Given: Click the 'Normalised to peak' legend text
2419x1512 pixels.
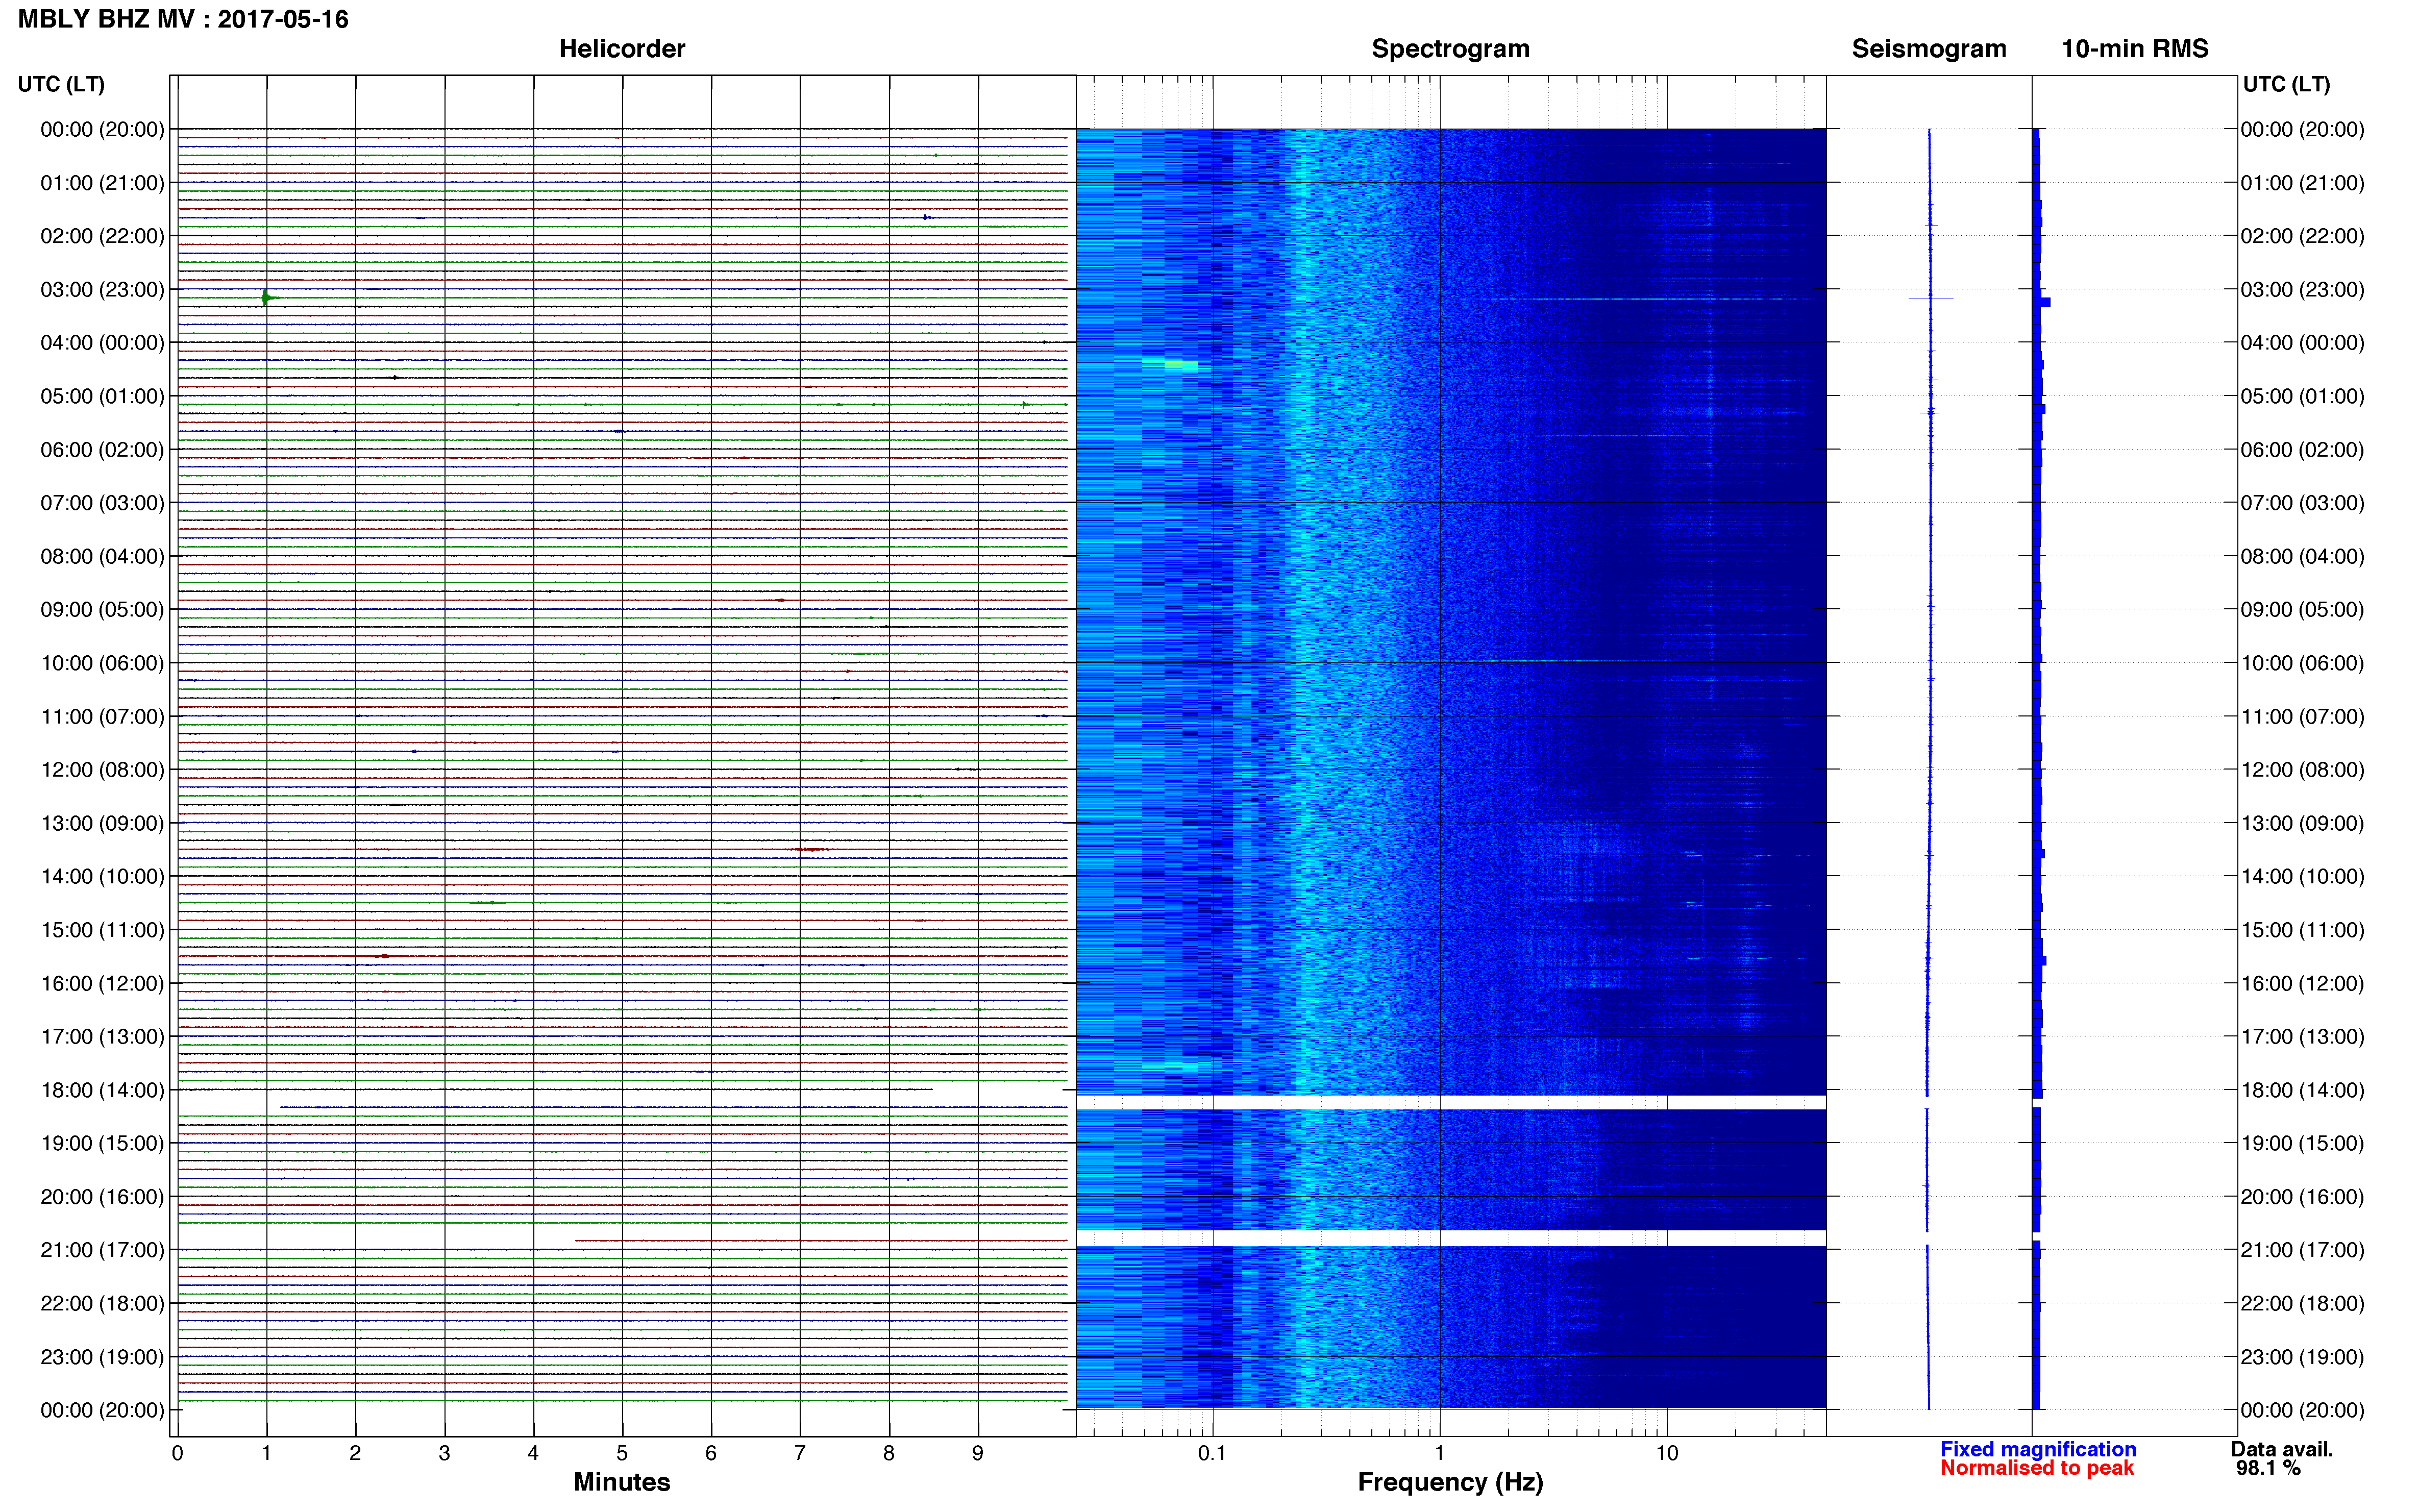Looking at the screenshot, I should [x=2037, y=1468].
